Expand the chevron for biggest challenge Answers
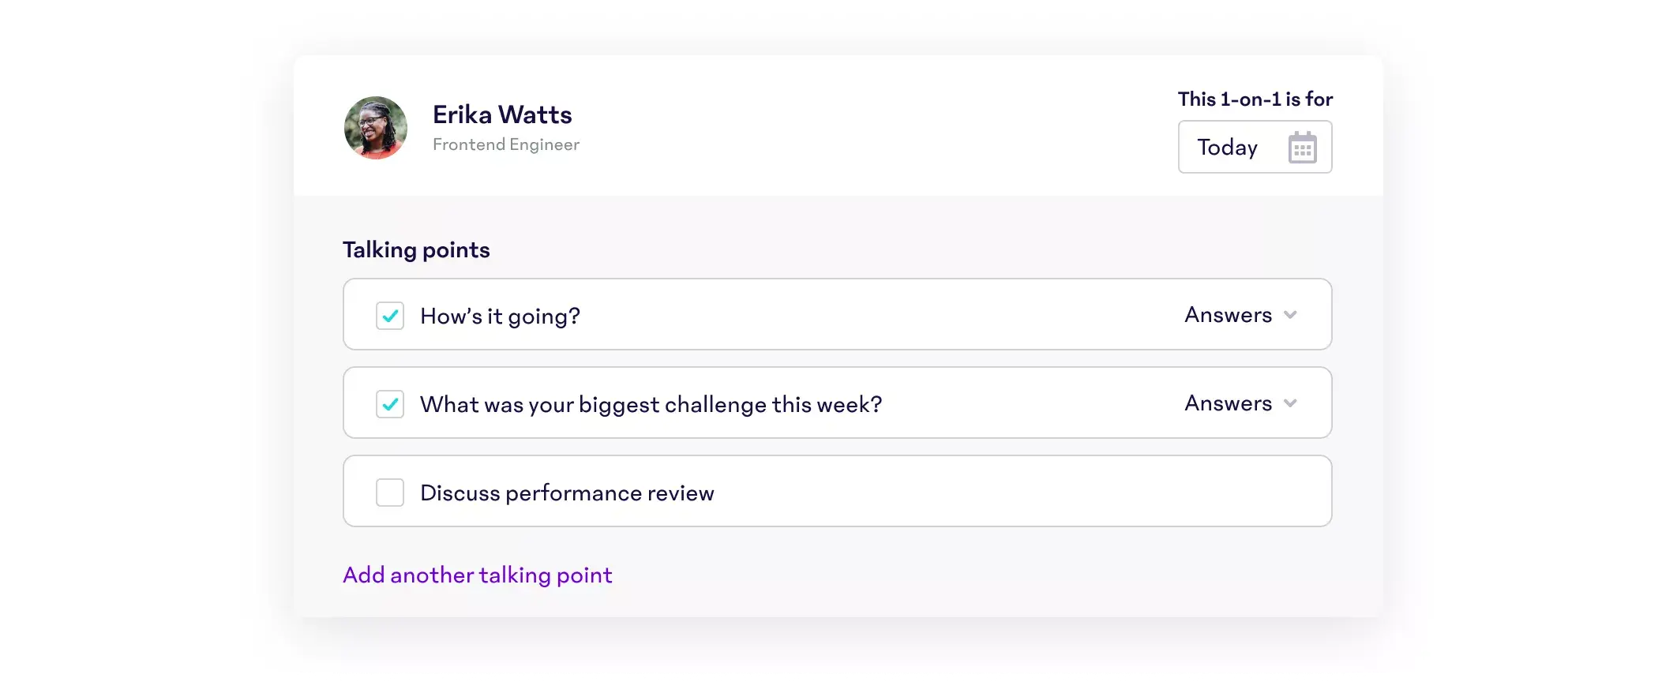 (x=1290, y=403)
